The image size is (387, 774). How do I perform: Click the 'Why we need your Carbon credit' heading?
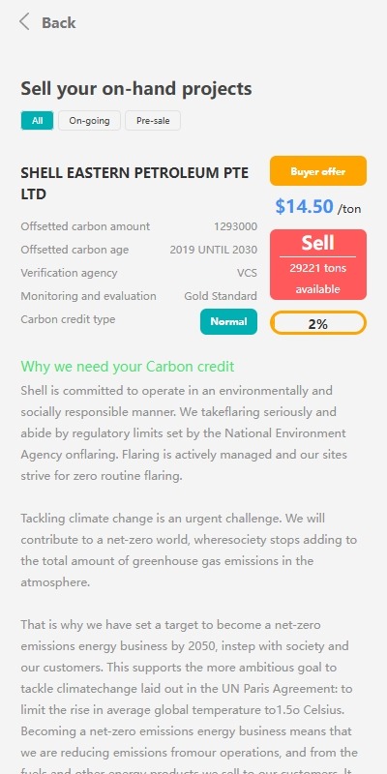(128, 367)
